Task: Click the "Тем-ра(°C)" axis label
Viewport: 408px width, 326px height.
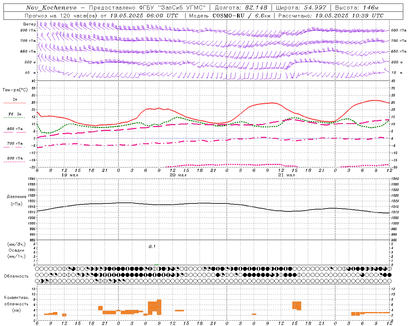Action: [x=15, y=90]
